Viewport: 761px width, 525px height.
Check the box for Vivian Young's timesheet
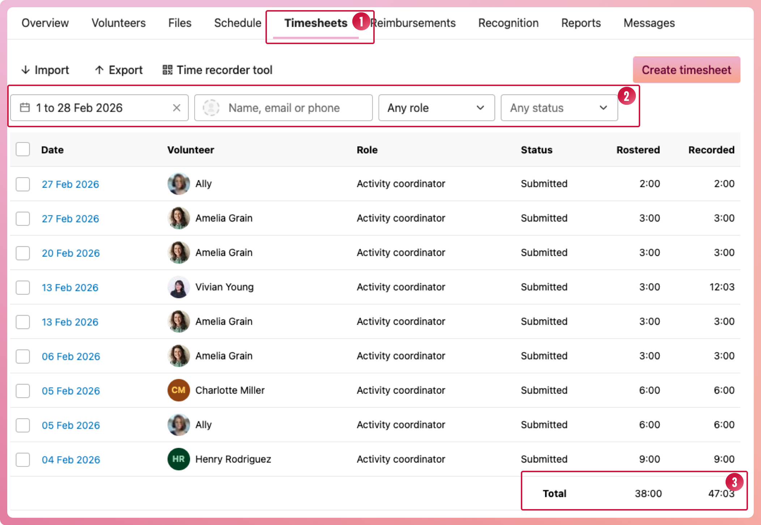coord(23,287)
